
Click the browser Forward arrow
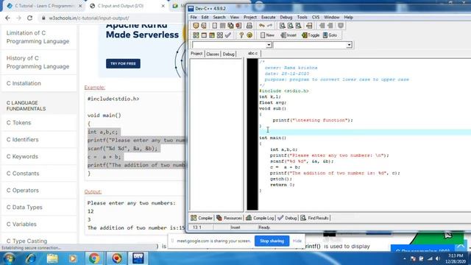pyautogui.click(x=18, y=18)
